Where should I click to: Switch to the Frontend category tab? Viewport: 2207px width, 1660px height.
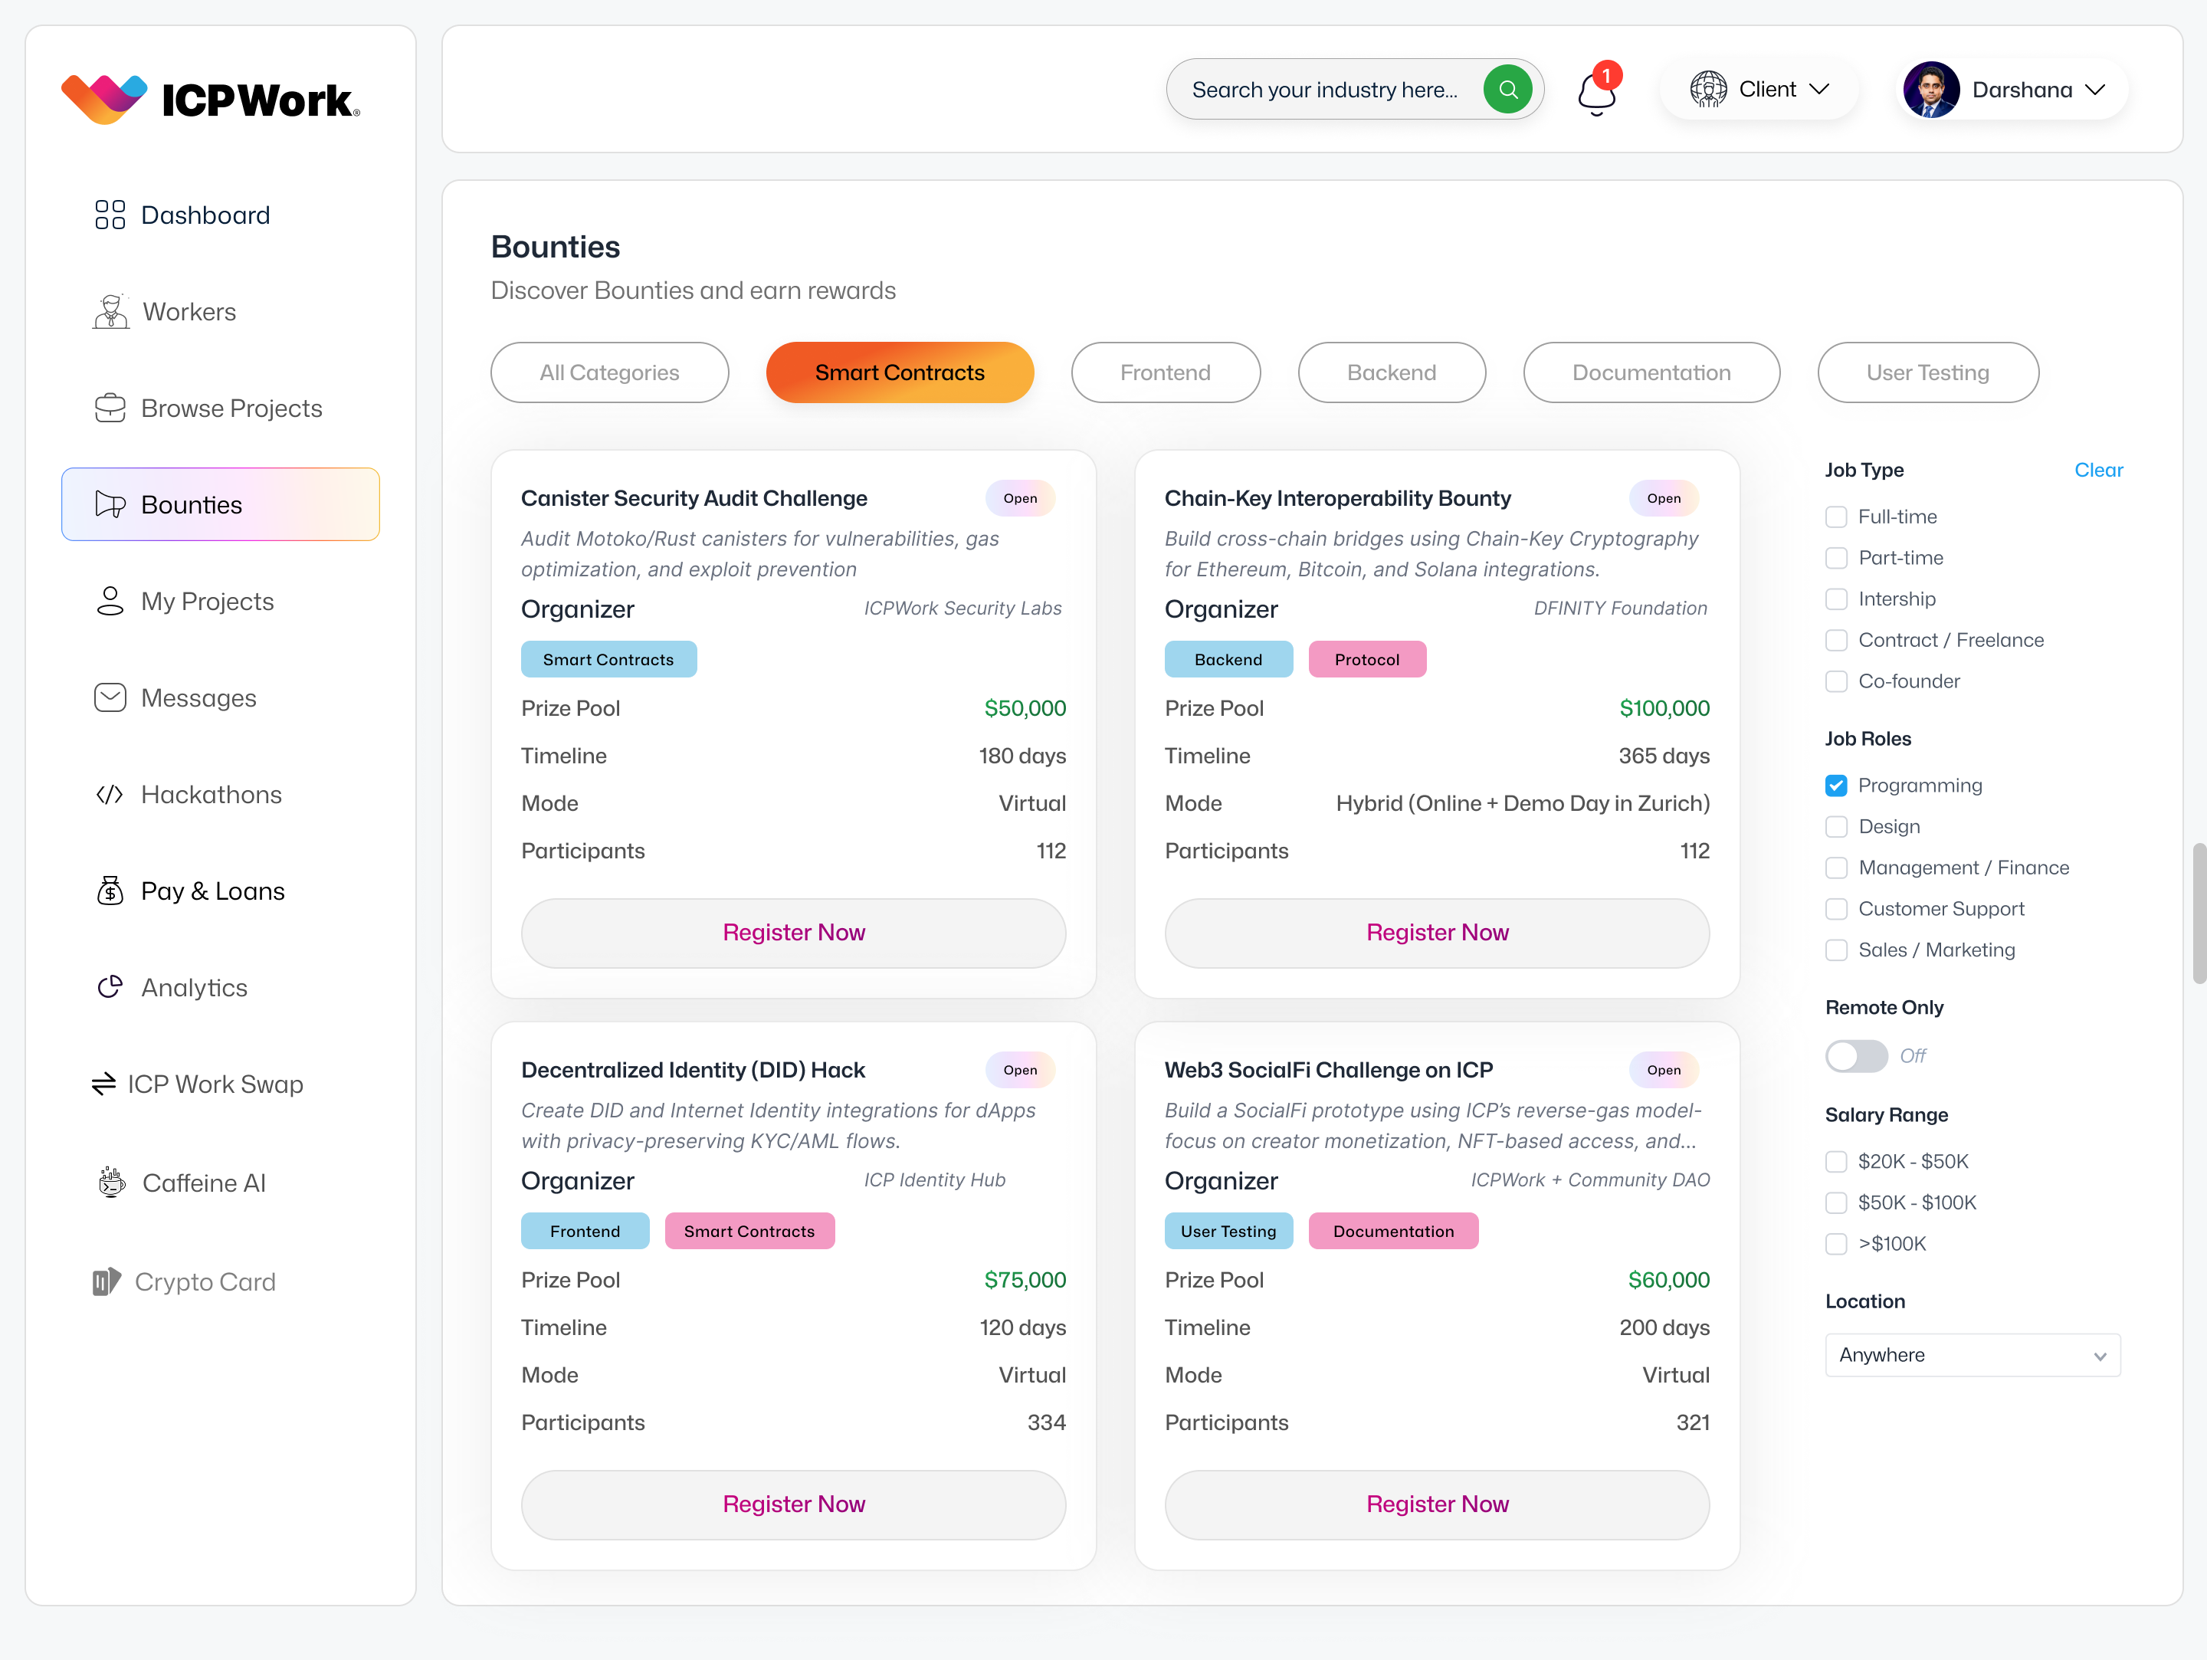pos(1164,373)
